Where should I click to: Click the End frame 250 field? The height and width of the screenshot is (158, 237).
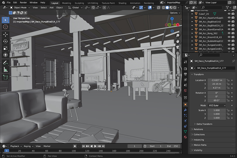(172, 146)
